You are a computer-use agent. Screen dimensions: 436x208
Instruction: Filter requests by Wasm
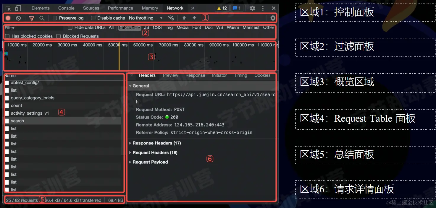tap(233, 27)
